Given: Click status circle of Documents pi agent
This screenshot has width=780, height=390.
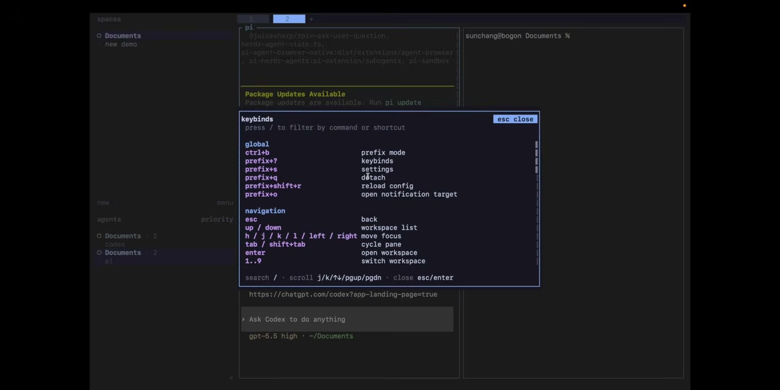Looking at the screenshot, I should point(99,252).
